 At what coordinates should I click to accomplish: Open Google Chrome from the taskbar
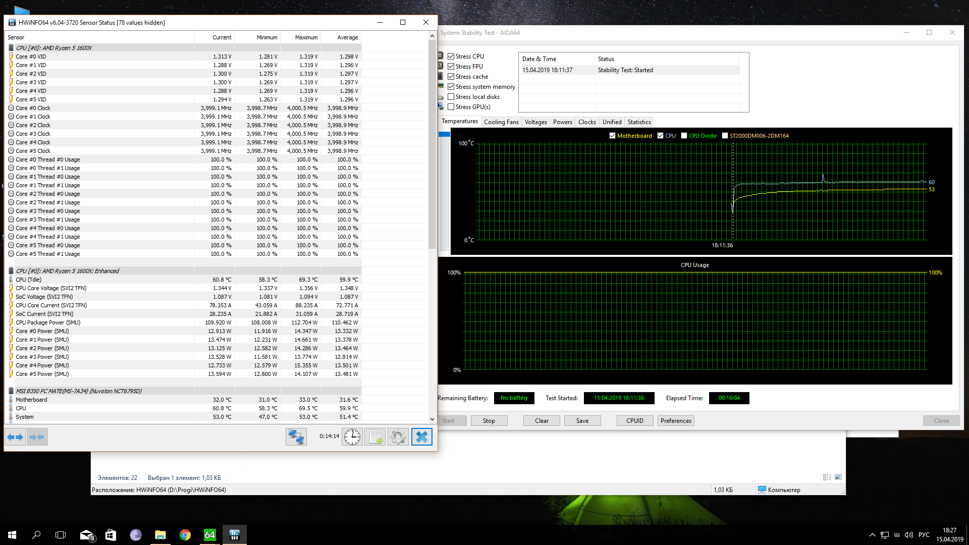[185, 535]
